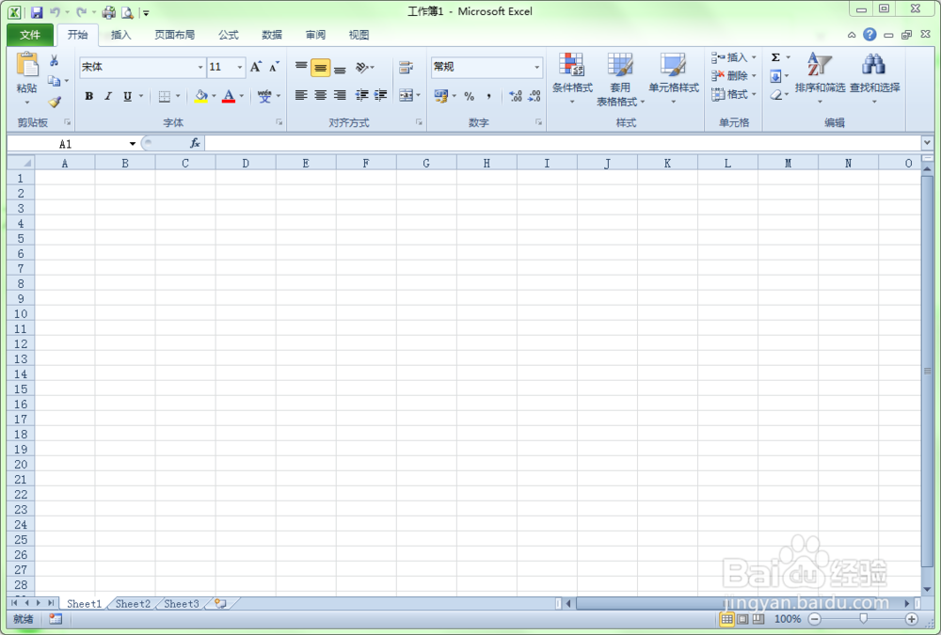Open 单元格样式 cell styles dropdown
Viewport: 941px width, 635px height.
point(674,78)
